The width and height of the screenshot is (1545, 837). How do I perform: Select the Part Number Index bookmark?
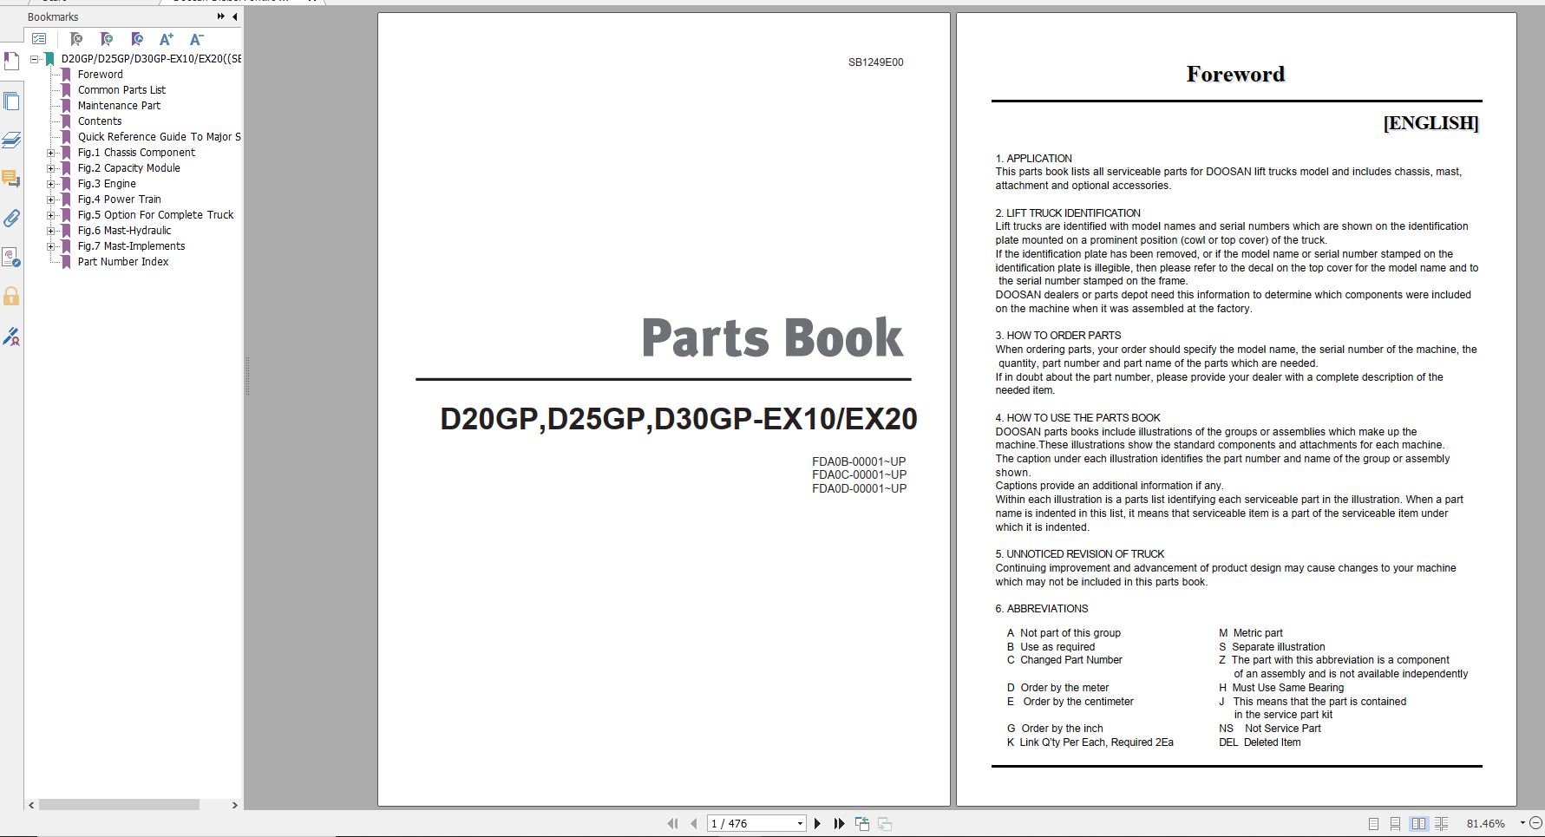click(x=123, y=261)
